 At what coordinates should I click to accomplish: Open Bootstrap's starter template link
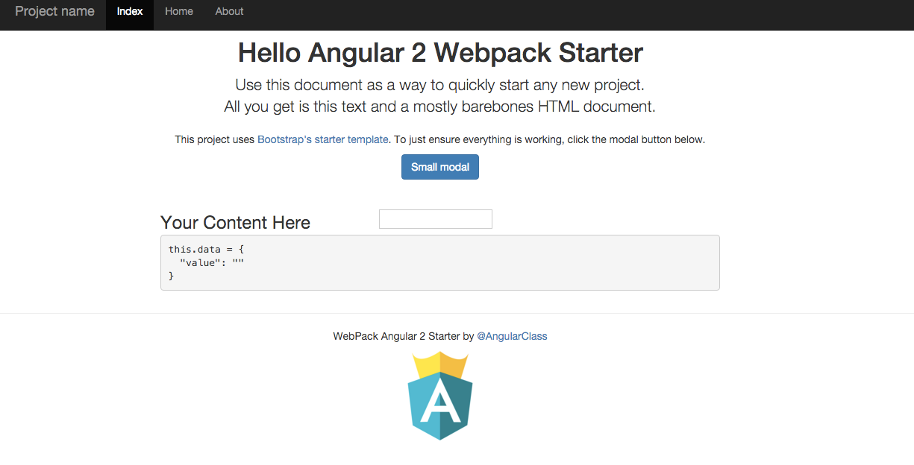[322, 139]
